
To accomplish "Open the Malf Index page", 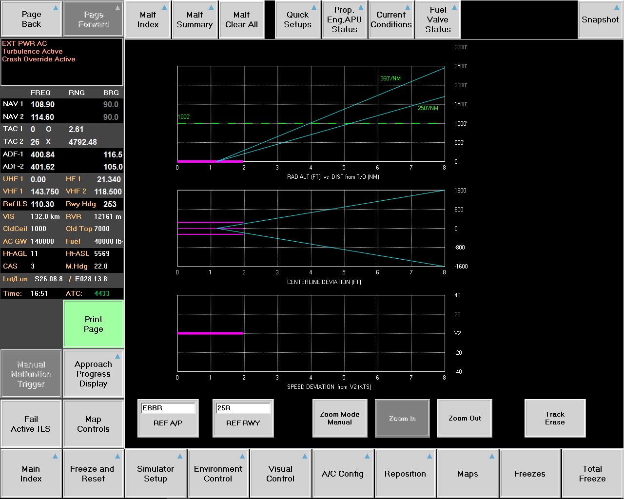I will pos(148,19).
